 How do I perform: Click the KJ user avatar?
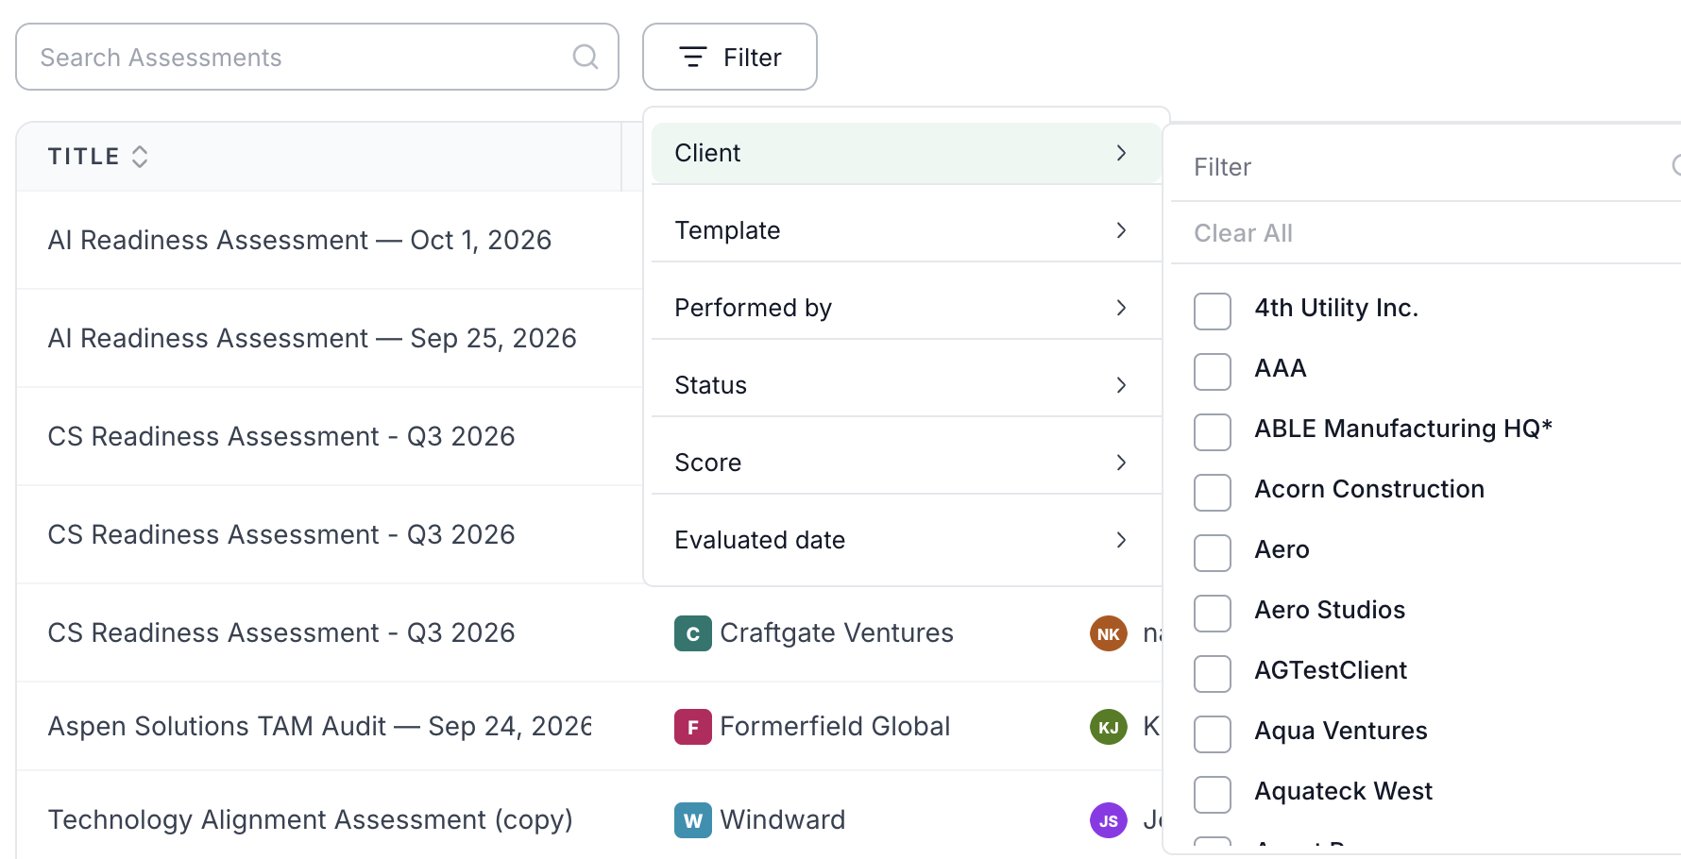1109,727
